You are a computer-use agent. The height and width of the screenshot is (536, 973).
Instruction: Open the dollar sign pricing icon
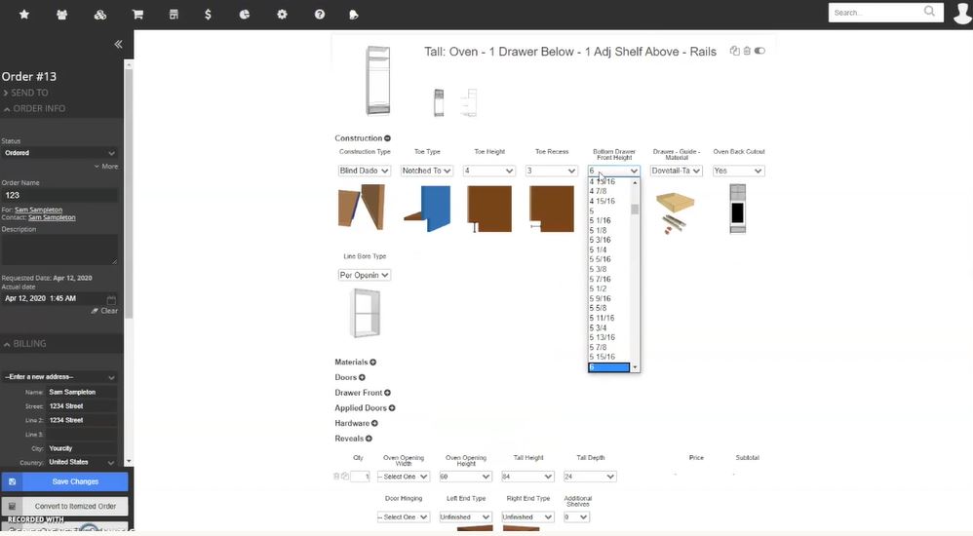(208, 15)
